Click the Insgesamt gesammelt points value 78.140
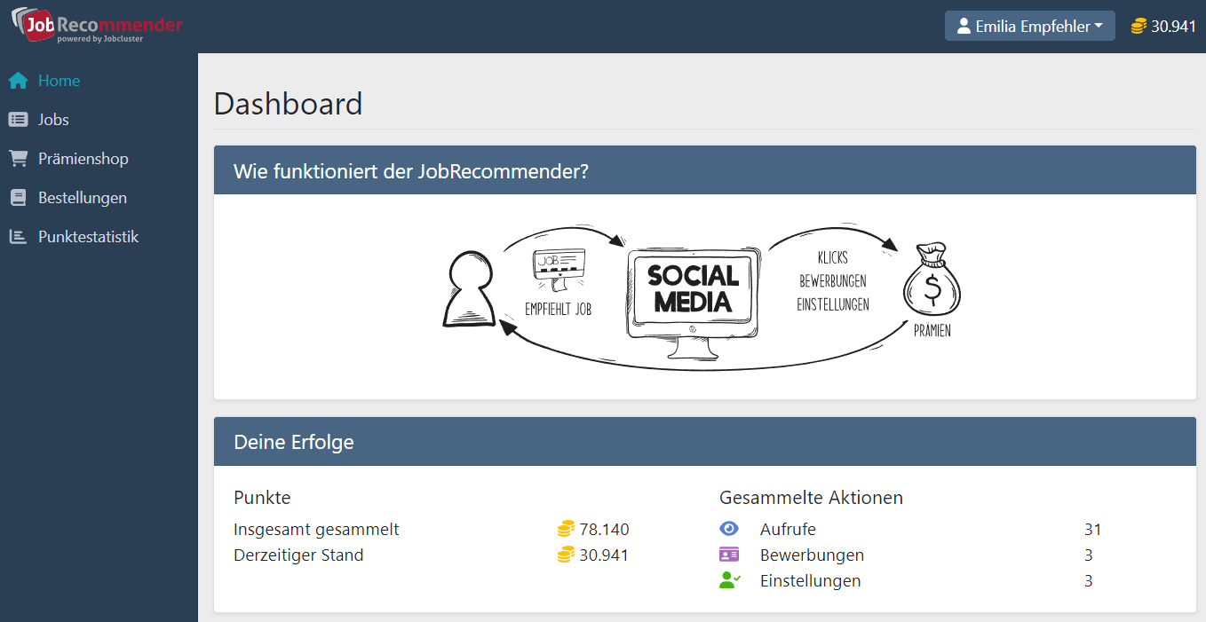The image size is (1206, 622). point(608,529)
